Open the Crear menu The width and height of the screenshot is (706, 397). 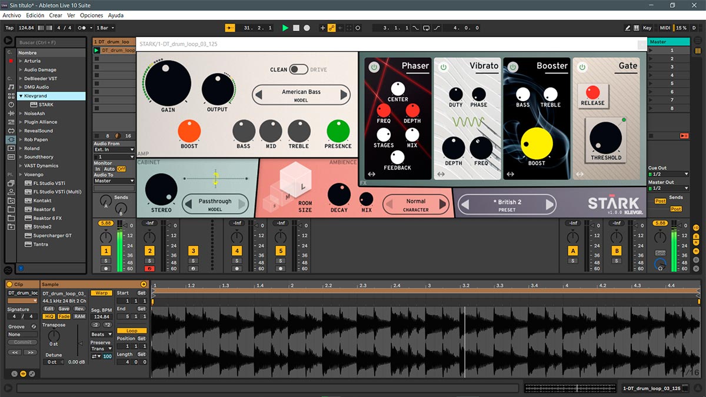pyautogui.click(x=55, y=15)
